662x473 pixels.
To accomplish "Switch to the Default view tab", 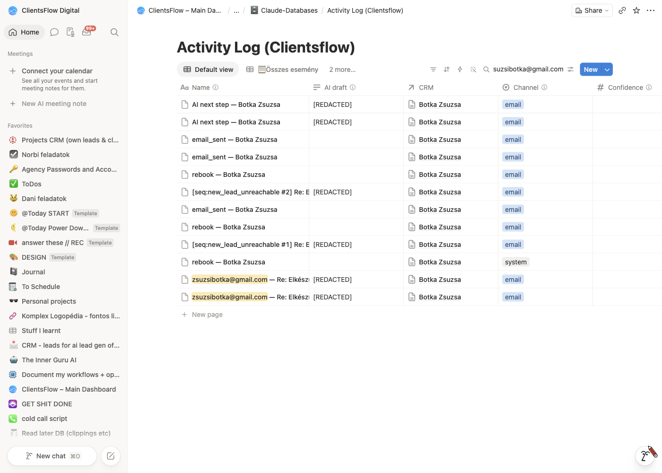I will (208, 70).
